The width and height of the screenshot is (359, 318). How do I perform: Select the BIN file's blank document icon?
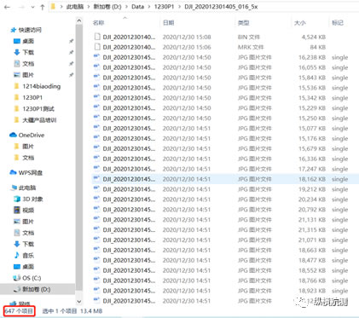[x=97, y=37]
